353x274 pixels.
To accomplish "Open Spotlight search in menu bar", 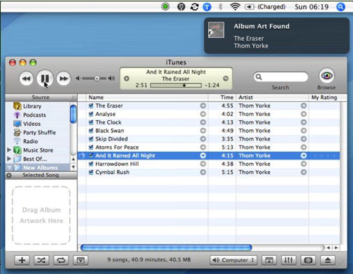I will 341,7.
